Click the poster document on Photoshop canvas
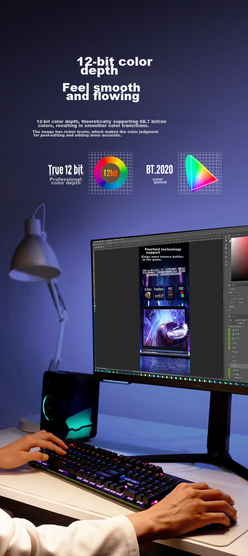The height and width of the screenshot is (556, 248). pyautogui.click(x=164, y=308)
